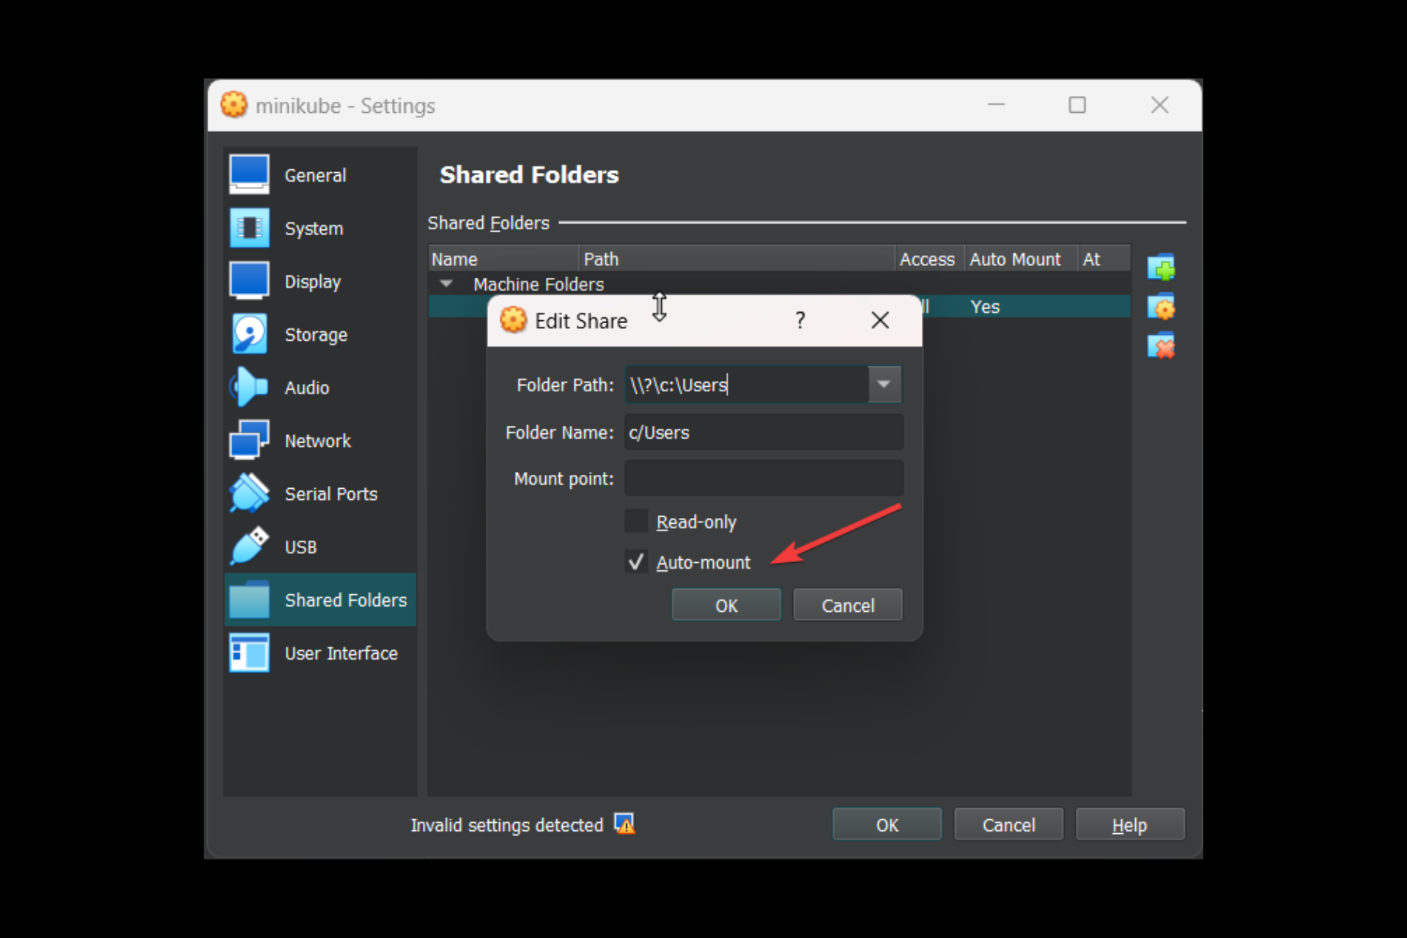Screen dimensions: 1407x938
Task: Confirm Edit Share with OK
Action: 726,605
